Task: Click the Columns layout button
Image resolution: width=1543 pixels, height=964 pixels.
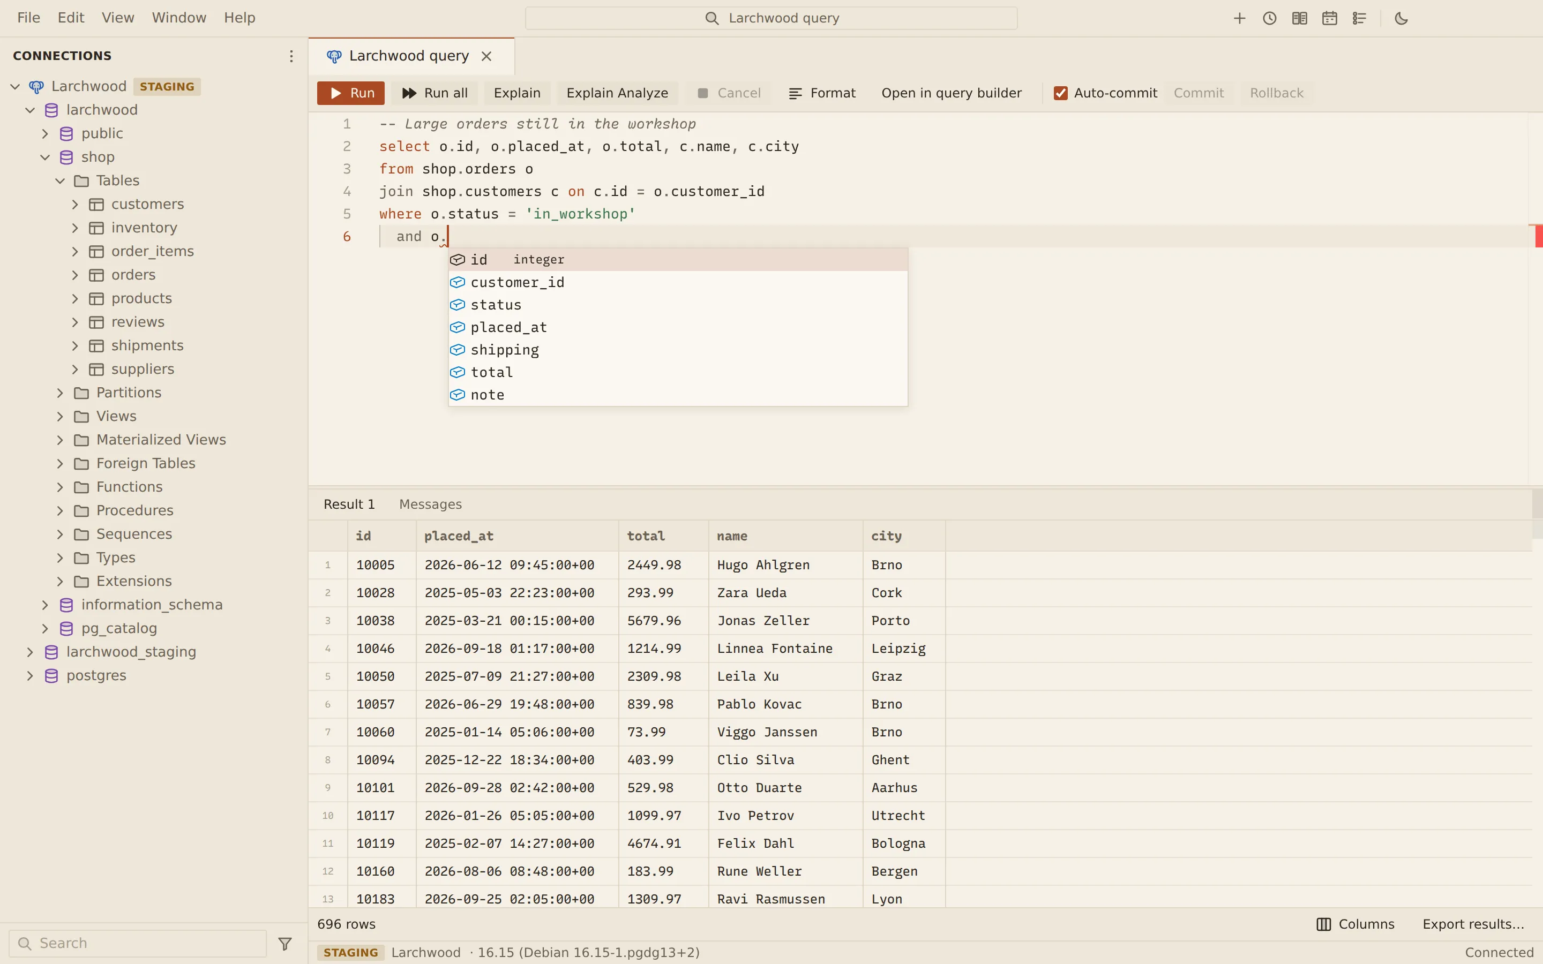Action: point(1355,924)
